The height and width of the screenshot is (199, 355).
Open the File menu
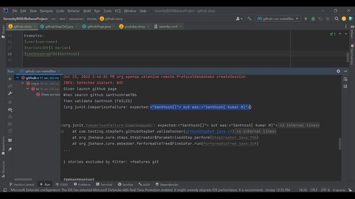[15, 11]
